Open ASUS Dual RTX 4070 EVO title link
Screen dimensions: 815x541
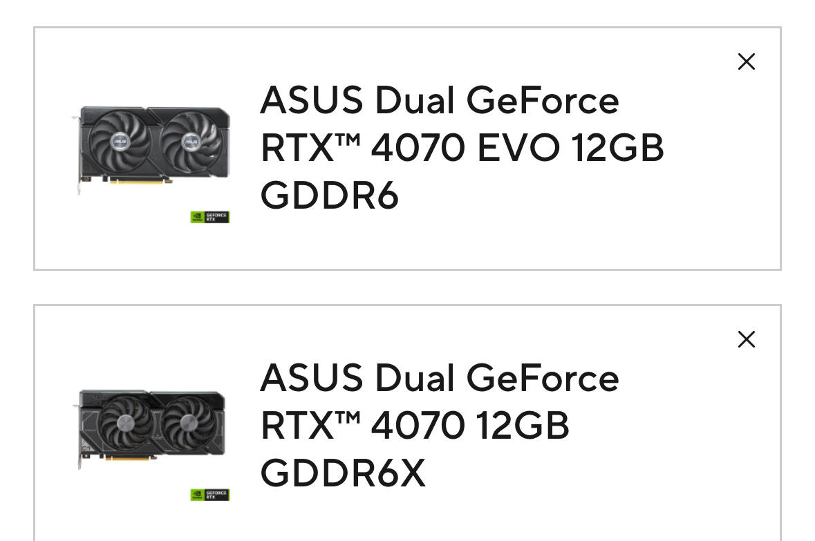pyautogui.click(x=462, y=148)
